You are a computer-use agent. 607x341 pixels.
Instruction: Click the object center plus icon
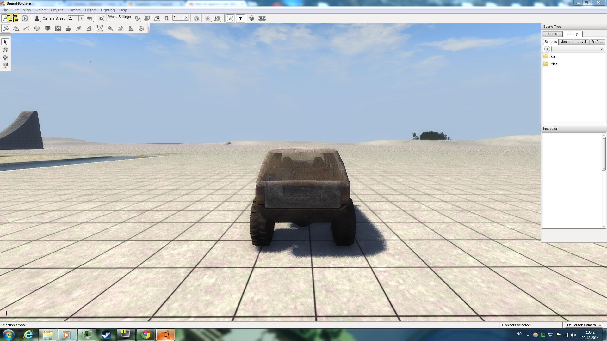208,18
